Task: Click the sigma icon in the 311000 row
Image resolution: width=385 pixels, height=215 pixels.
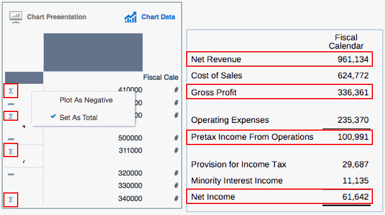Action: [x=11, y=151]
